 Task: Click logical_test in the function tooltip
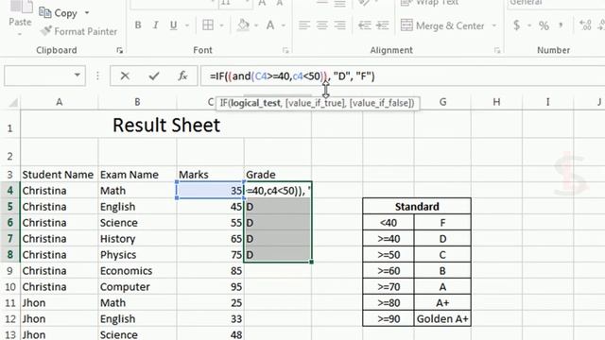tap(255, 103)
